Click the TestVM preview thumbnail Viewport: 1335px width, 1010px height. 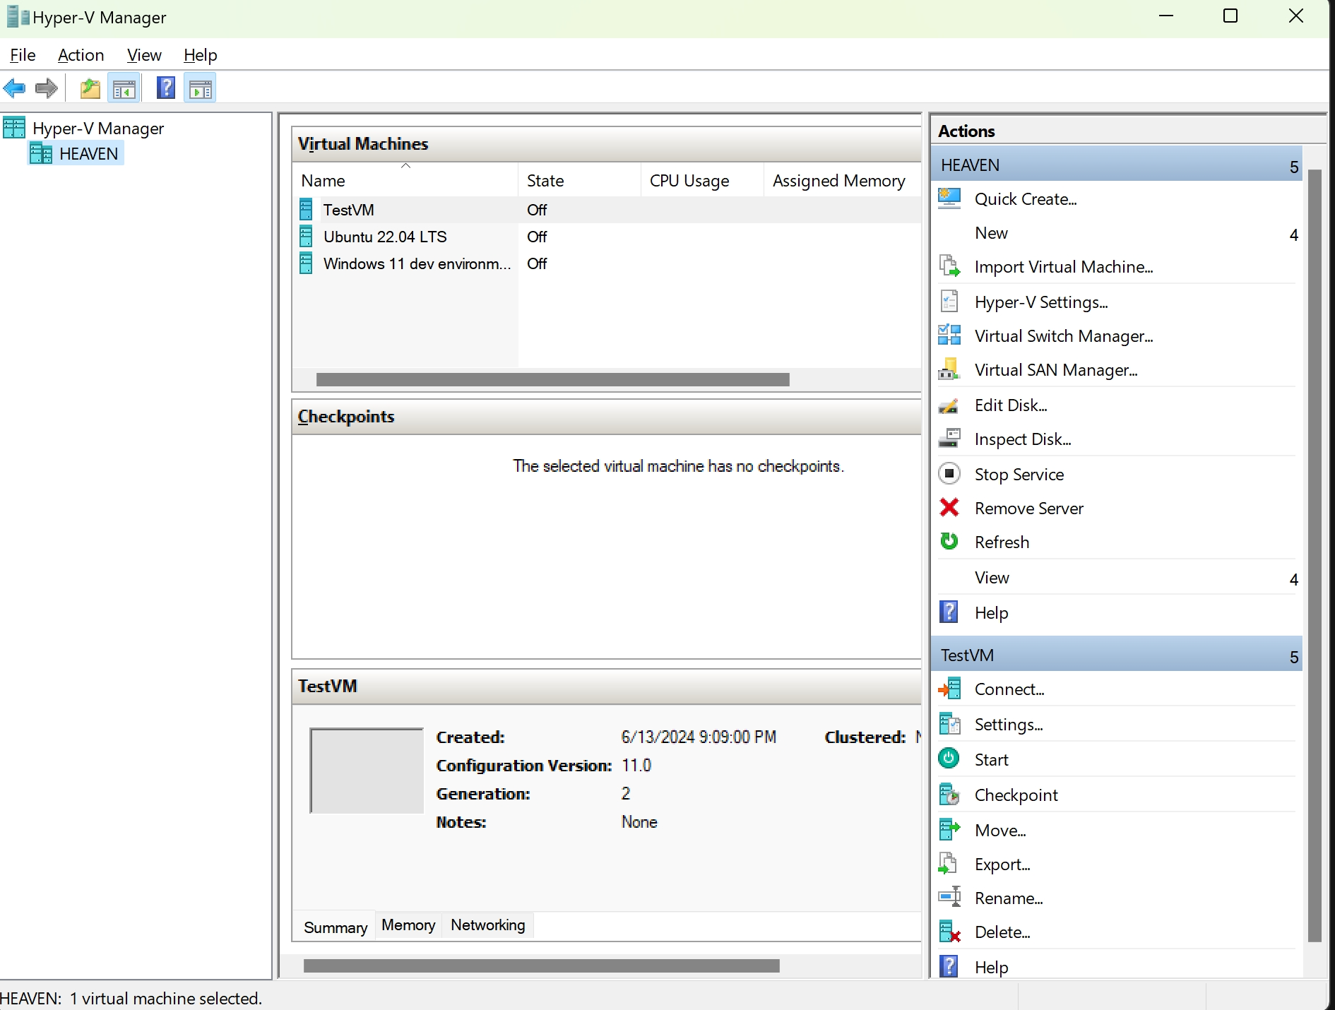(x=367, y=771)
